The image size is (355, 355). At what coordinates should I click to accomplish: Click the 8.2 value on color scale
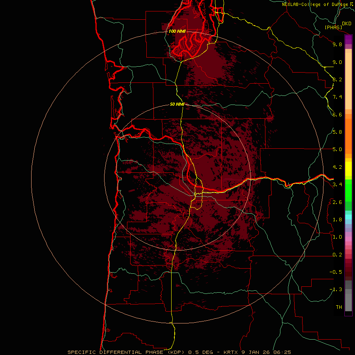tap(337, 79)
